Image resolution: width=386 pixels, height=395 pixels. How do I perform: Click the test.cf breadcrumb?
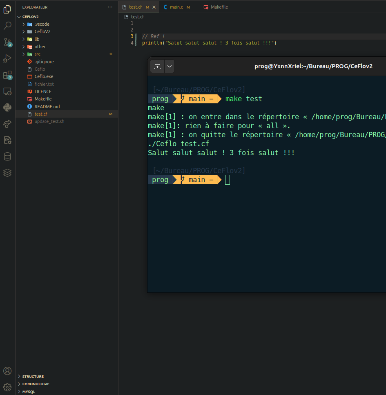coord(137,17)
